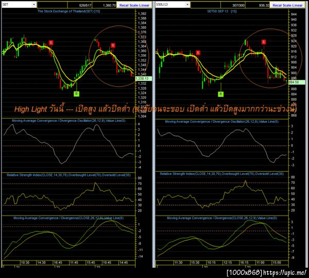Click Recal Scale-Linear on S50U13 chart
This screenshot has width=309, height=278.
coord(287,5)
